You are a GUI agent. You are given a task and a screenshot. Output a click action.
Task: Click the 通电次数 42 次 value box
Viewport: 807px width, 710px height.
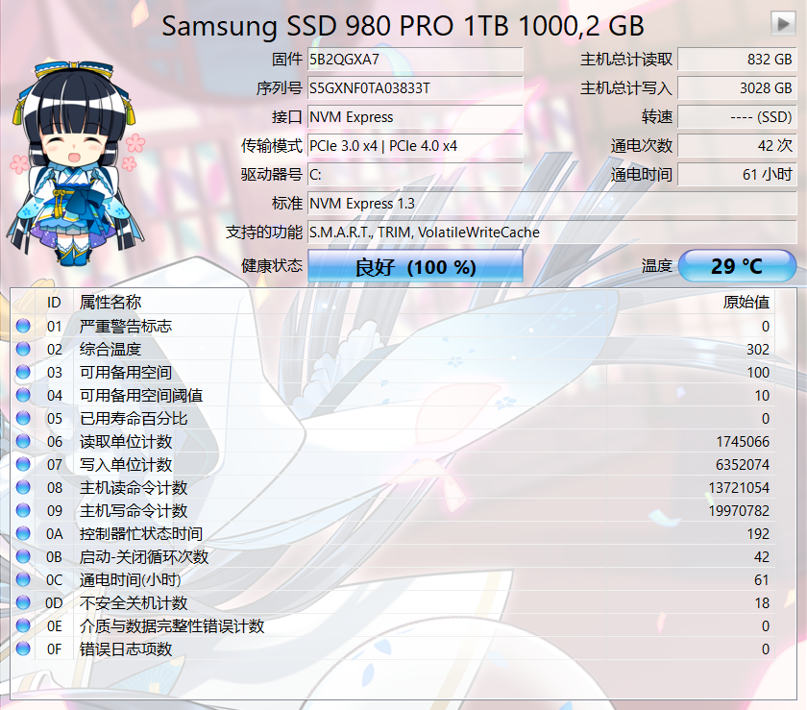pyautogui.click(x=737, y=146)
